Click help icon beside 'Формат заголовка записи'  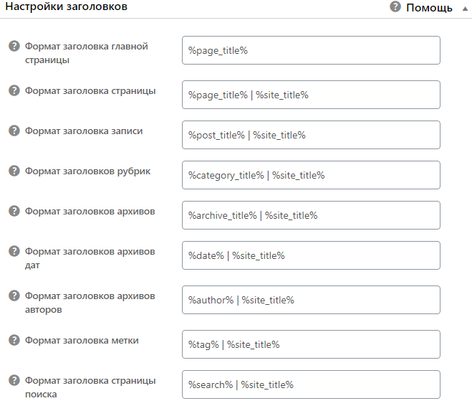[14, 131]
